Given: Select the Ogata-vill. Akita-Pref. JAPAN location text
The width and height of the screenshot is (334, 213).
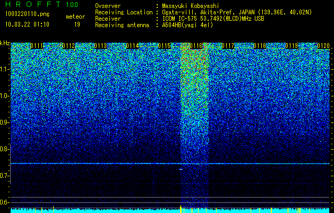Looking at the screenshot, I should coord(237,12).
